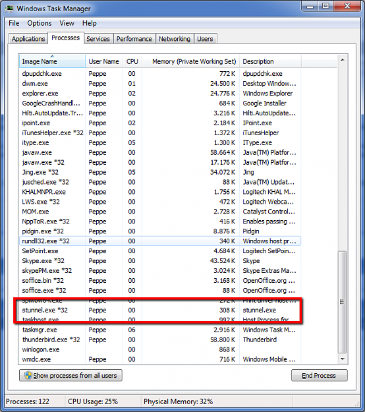Select the Jing.exe *32 process
The image size is (365, 412).
[160, 172]
